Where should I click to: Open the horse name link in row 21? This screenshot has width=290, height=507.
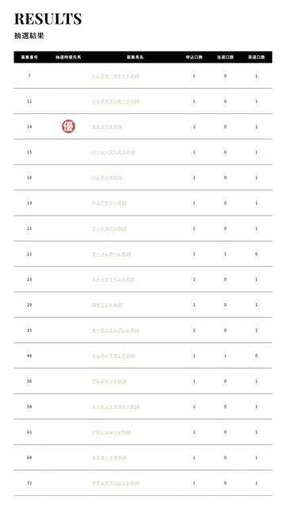[x=109, y=229]
